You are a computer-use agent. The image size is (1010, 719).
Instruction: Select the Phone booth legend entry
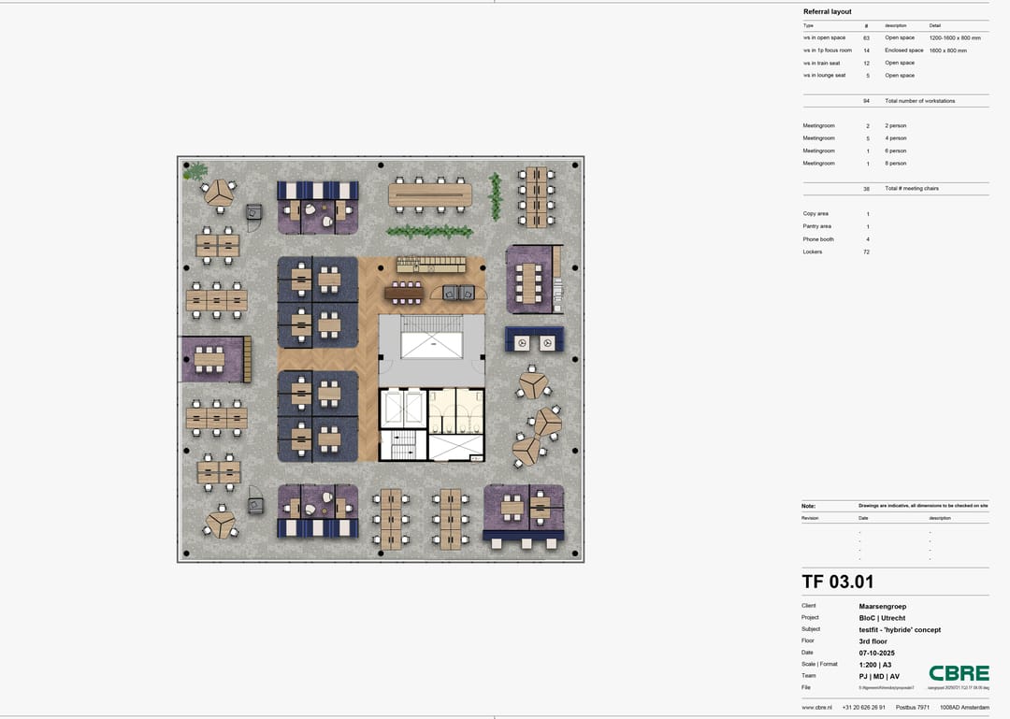pyautogui.click(x=817, y=239)
